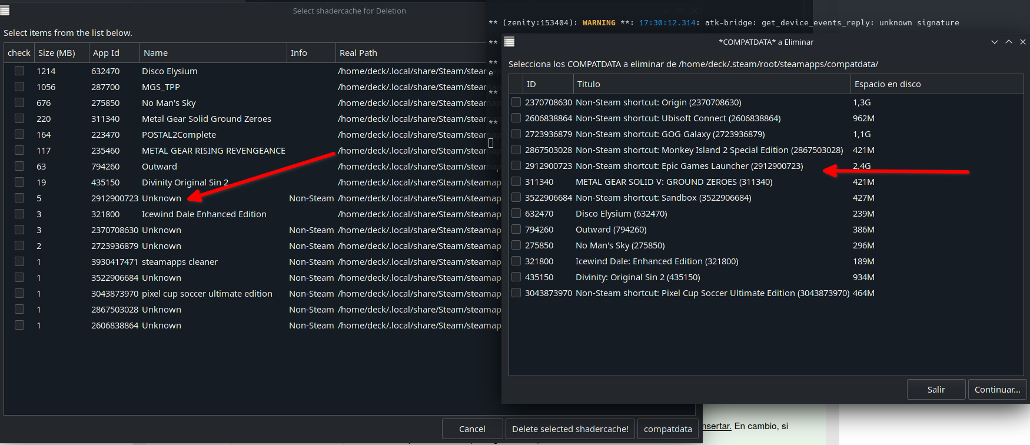Image resolution: width=1030 pixels, height=445 pixels.
Task: Tick Monkey Island 2 Special Edition checkbox
Action: 516,150
